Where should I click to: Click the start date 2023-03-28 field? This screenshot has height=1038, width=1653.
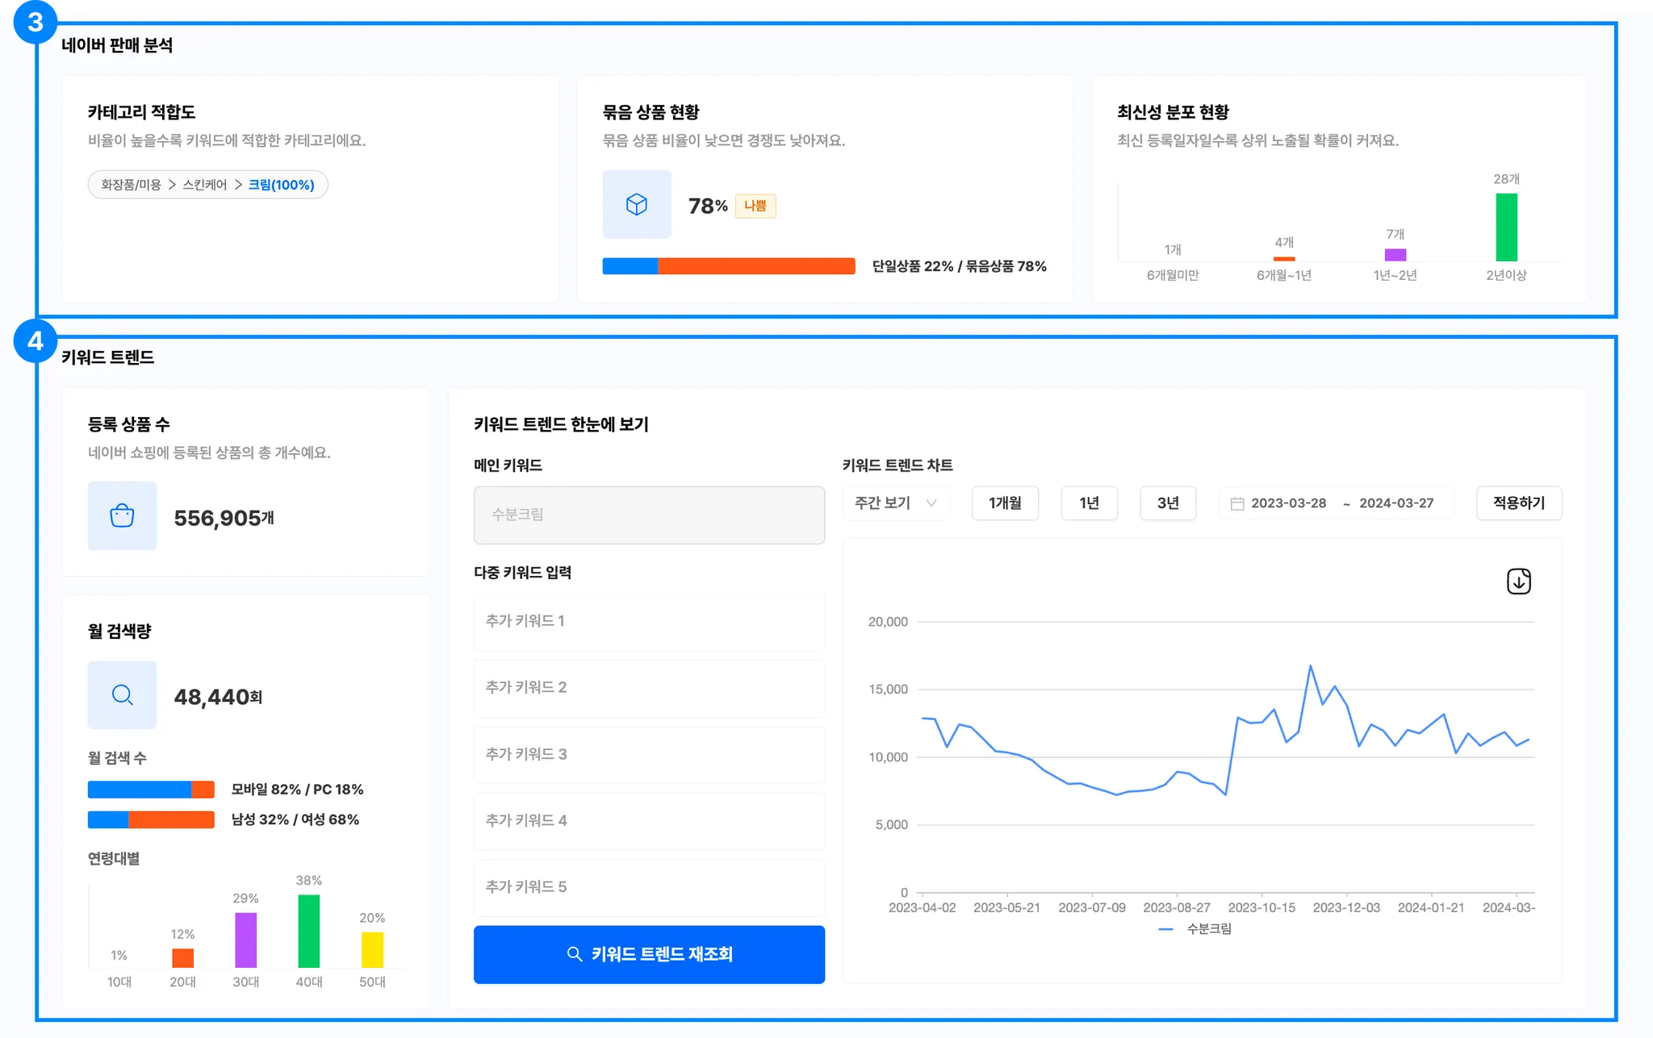pos(1288,503)
